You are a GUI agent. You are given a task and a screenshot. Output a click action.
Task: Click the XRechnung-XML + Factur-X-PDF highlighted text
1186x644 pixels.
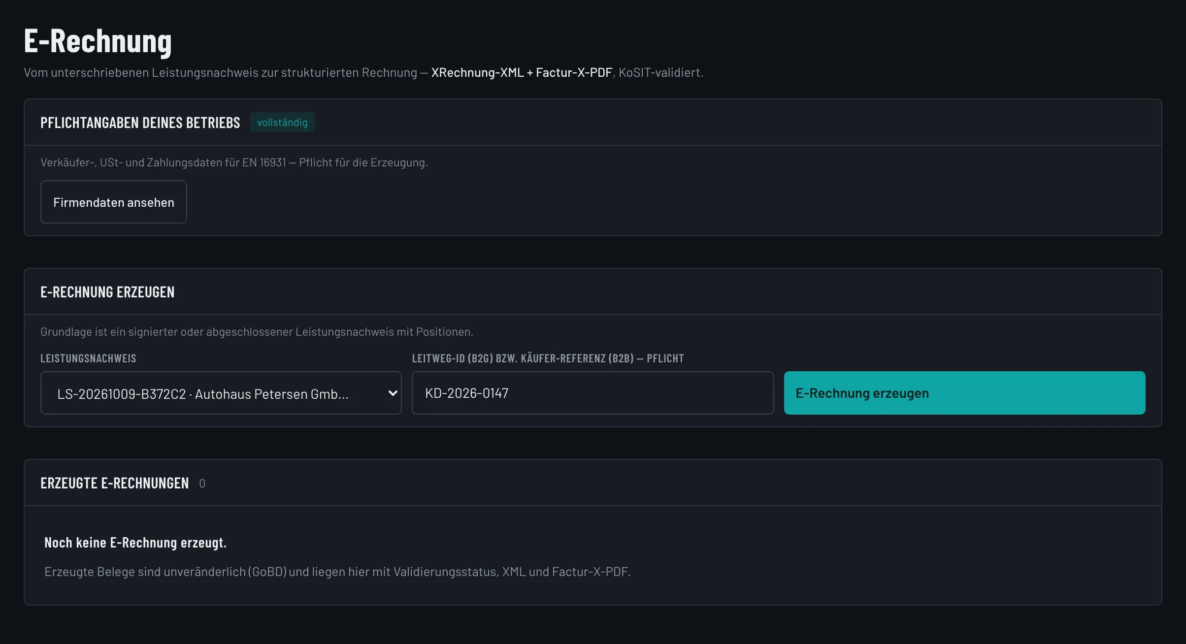522,72
